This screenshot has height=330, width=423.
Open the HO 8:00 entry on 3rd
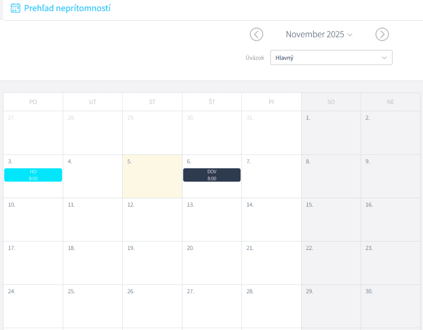33,175
